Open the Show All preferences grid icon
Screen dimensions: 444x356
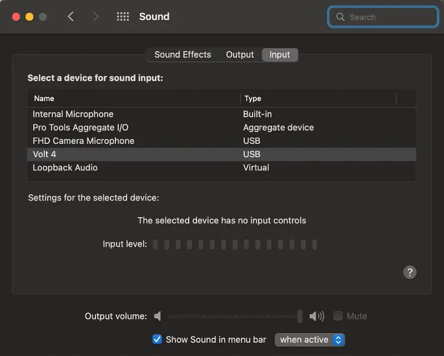[x=123, y=17]
